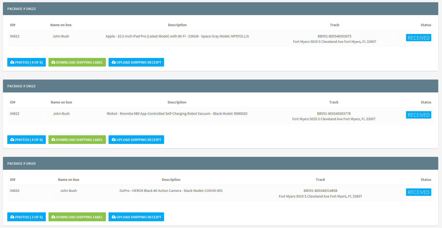Click tracking number BBY01-805546514858
The width and height of the screenshot is (442, 228).
pyautogui.click(x=321, y=191)
